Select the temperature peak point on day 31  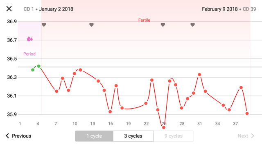(x=199, y=74)
